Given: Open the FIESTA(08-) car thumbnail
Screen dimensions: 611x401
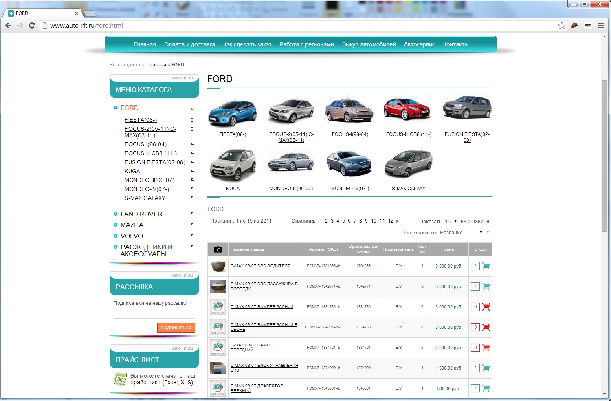Looking at the screenshot, I should pyautogui.click(x=233, y=112).
